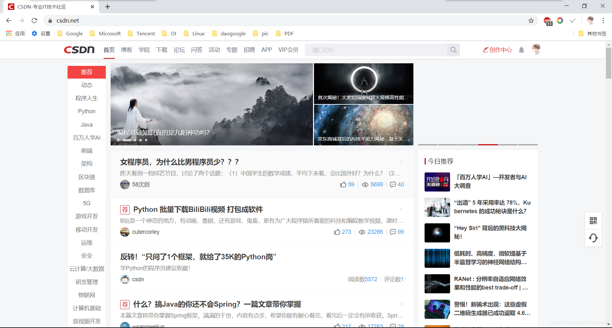
Task: Click second dot of banner carousel
Action: coord(127,140)
